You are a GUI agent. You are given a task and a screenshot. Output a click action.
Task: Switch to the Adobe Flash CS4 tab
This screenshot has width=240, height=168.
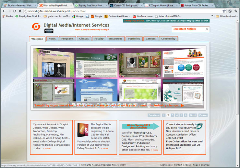197,5
